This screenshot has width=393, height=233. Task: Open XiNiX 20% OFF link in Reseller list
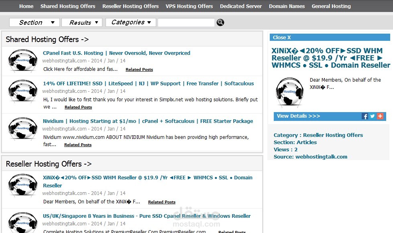(148, 181)
